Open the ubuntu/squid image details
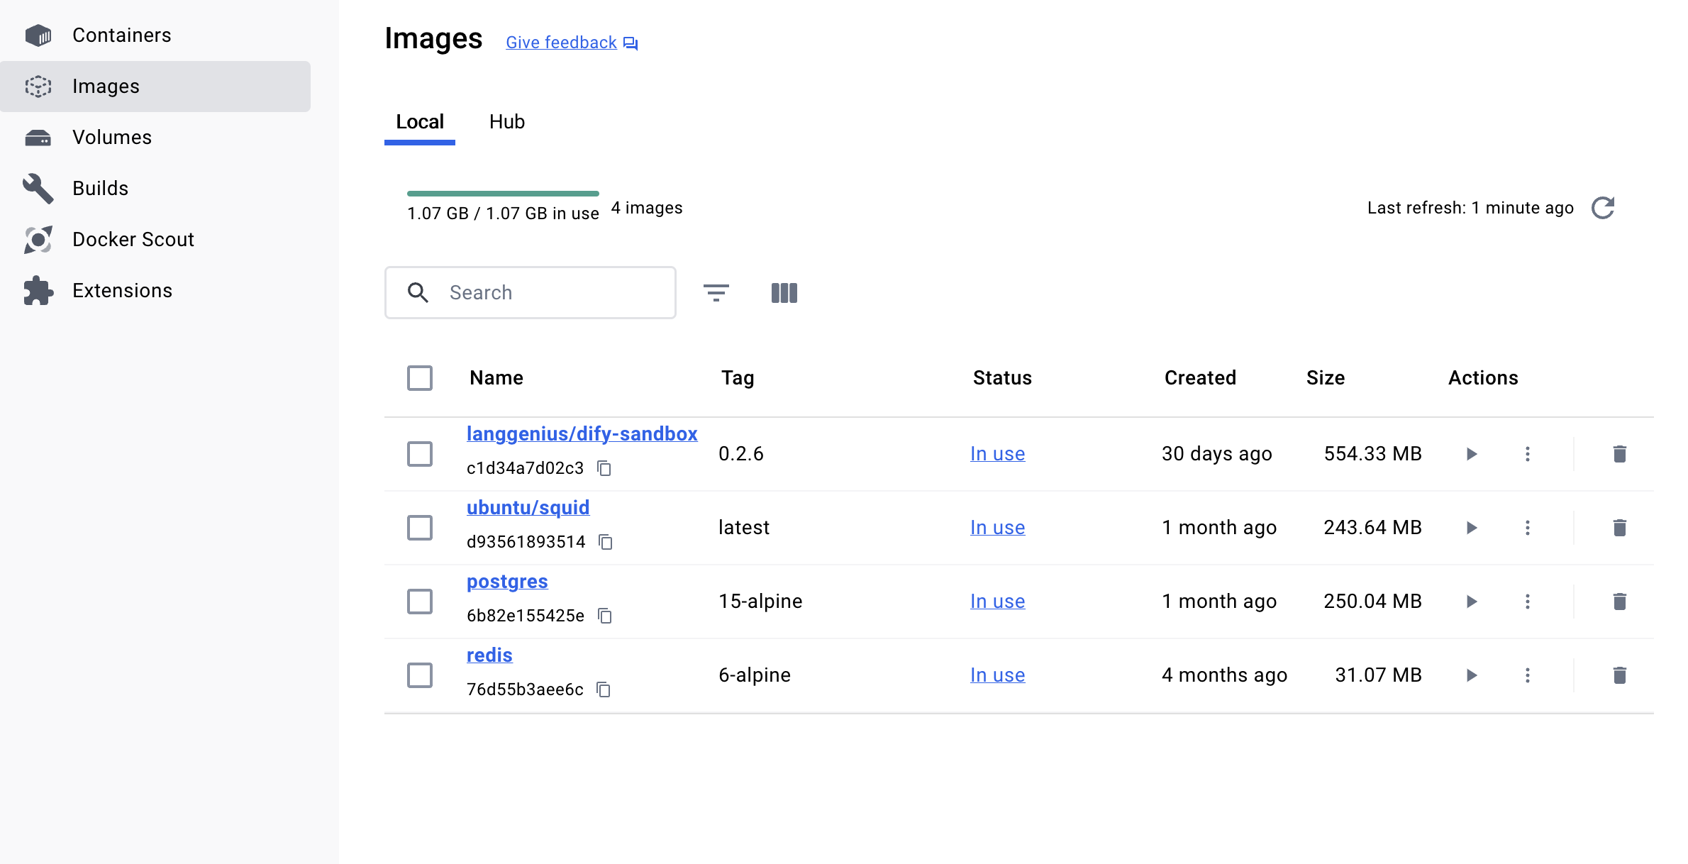This screenshot has height=864, width=1688. [x=528, y=508]
